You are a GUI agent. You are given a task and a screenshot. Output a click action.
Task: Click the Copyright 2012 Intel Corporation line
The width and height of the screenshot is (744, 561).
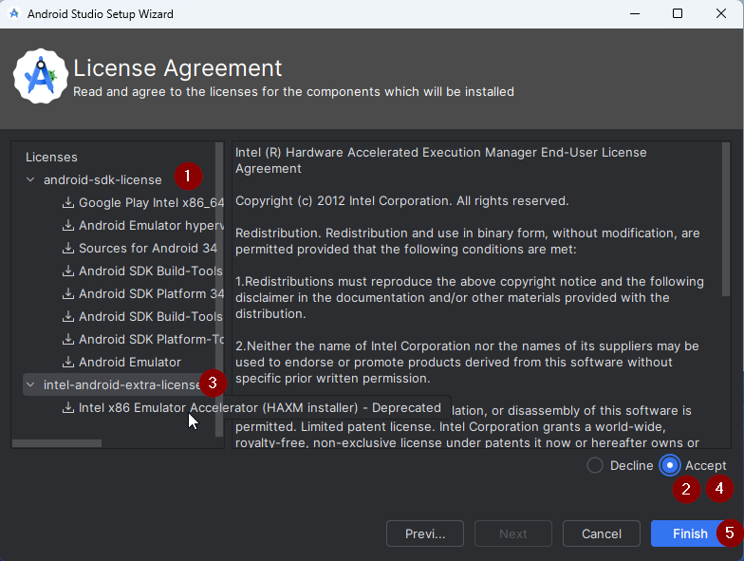(x=401, y=201)
